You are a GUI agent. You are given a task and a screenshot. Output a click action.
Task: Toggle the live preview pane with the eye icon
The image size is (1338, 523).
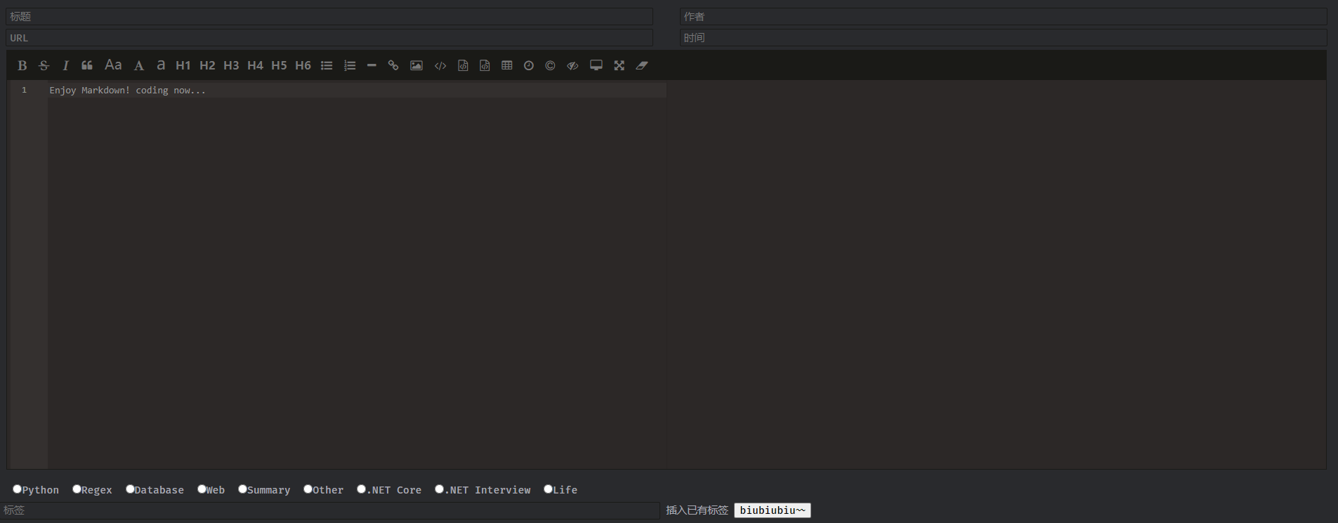click(x=573, y=65)
